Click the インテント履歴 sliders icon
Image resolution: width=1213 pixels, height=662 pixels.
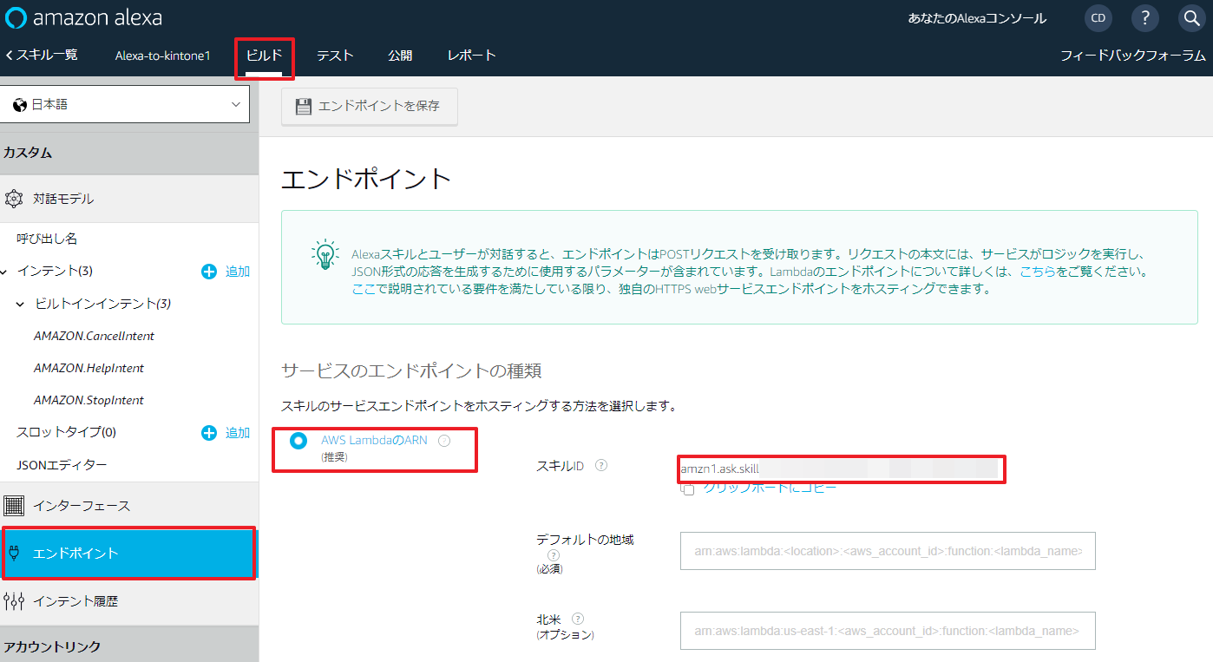pos(14,600)
